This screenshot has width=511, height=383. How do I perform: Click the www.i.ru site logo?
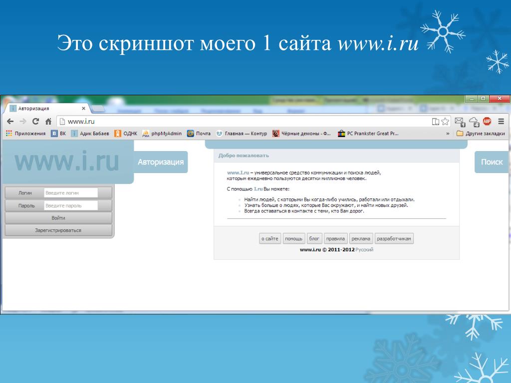click(67, 161)
